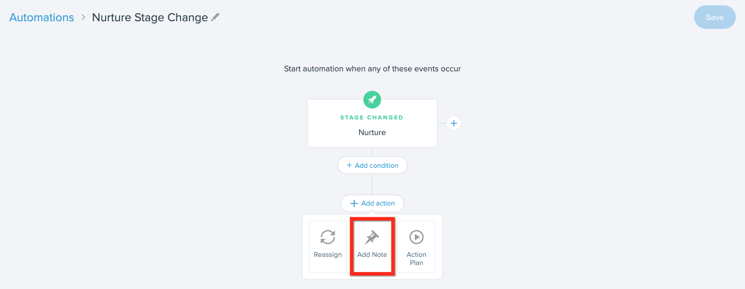
Task: Click the STAGE CHANGED heading
Action: 372,117
